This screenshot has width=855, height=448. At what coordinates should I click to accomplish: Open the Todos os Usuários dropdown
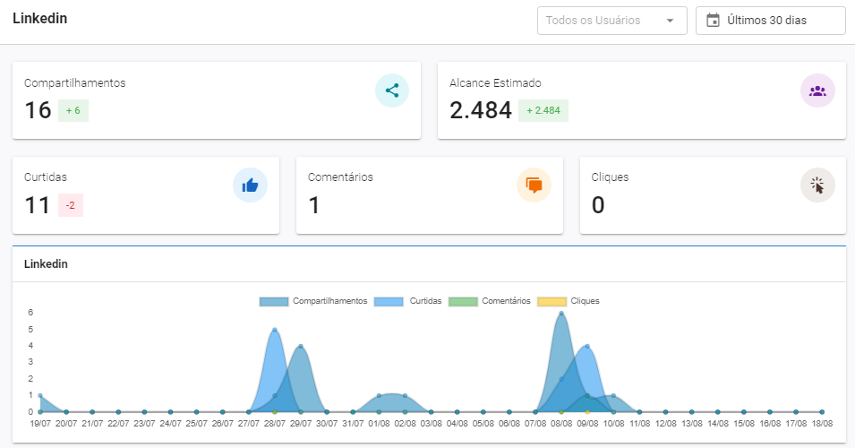coord(600,21)
